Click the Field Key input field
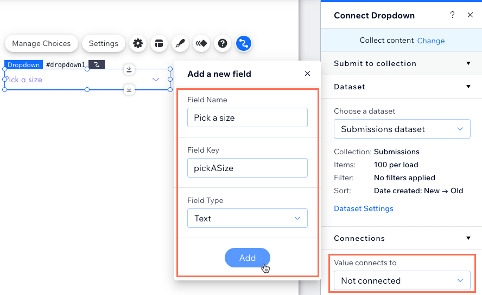Screen dimensions: 482x295 (x=248, y=168)
